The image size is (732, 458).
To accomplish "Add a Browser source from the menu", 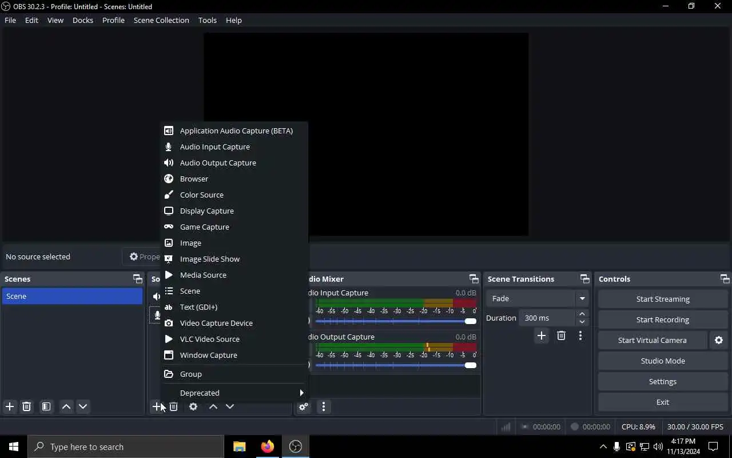I will tap(234, 179).
